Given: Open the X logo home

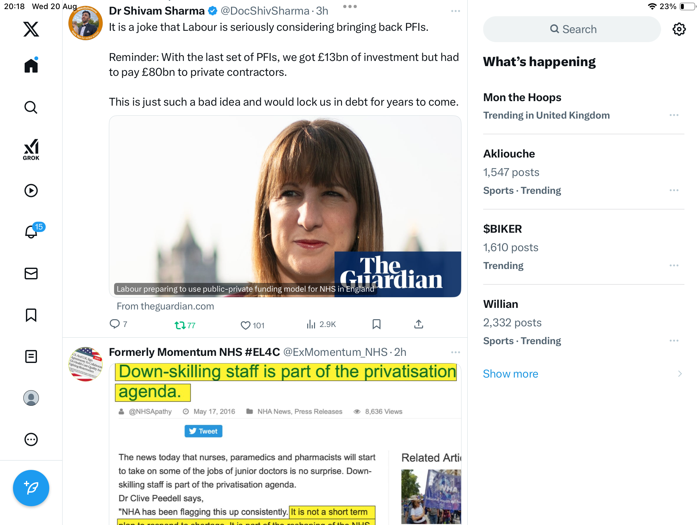Looking at the screenshot, I should [x=31, y=29].
